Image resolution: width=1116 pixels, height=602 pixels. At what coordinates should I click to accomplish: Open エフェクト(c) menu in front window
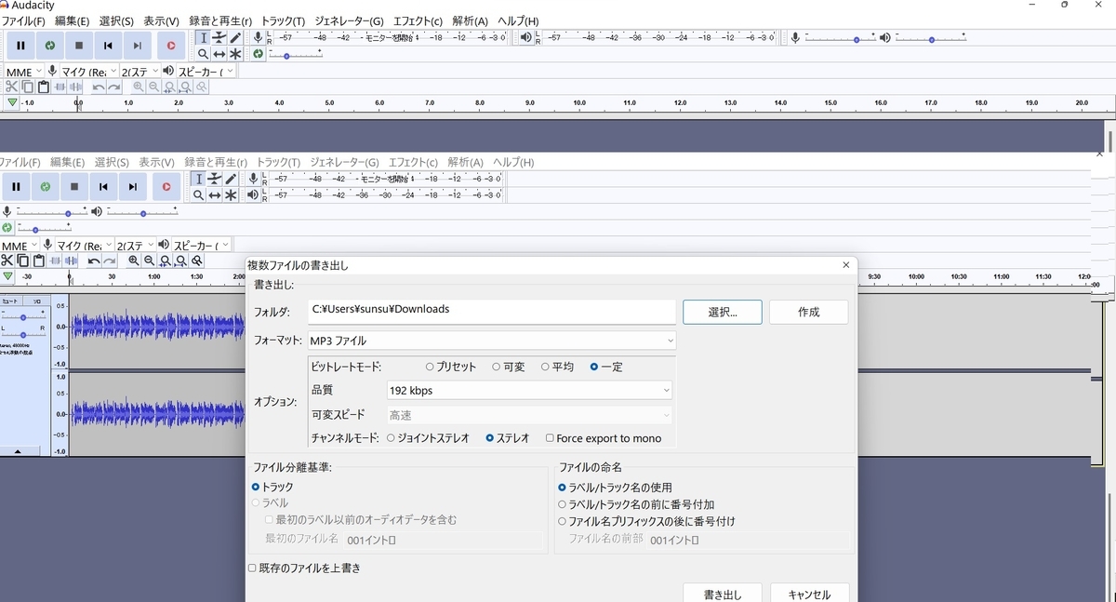coord(413,162)
